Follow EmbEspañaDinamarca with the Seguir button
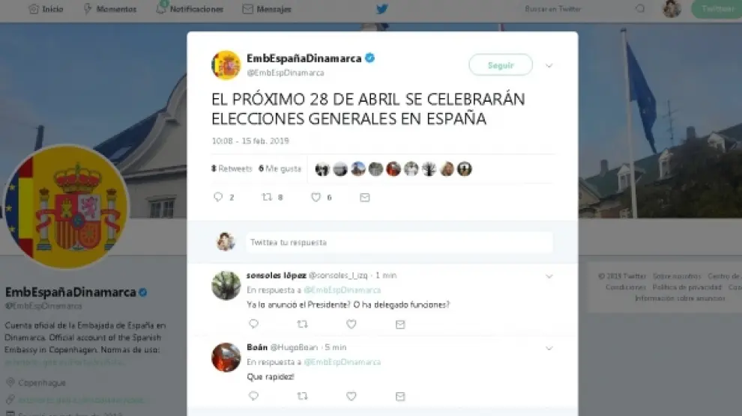The height and width of the screenshot is (416, 742). pos(501,65)
